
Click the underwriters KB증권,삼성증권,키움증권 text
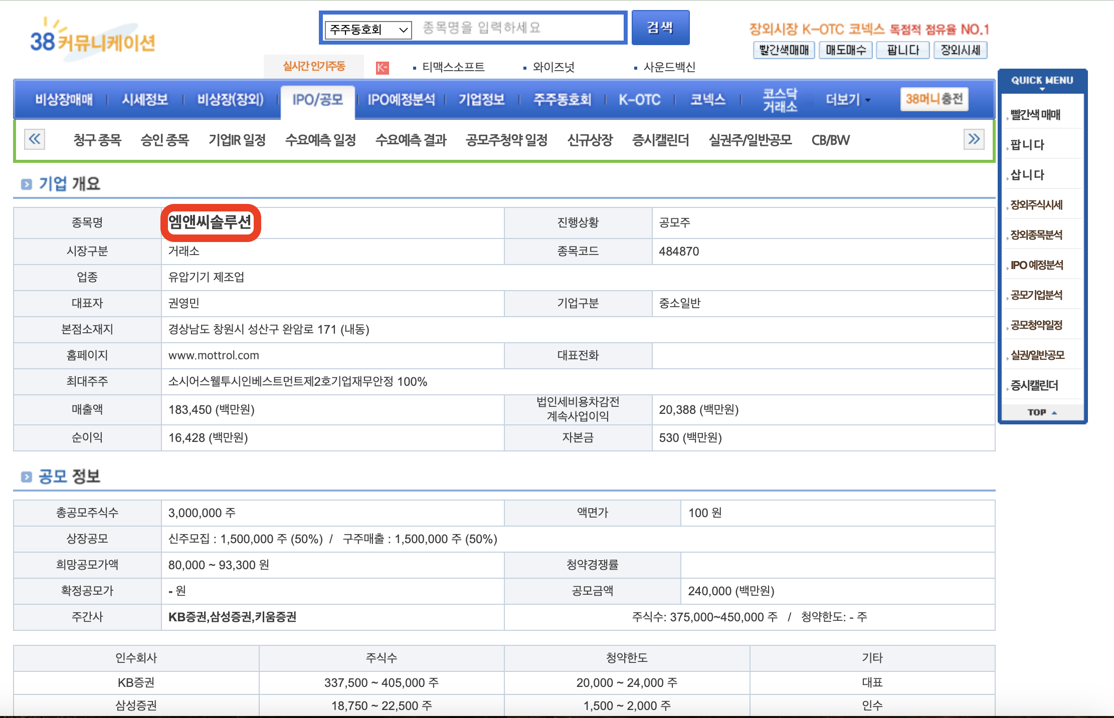pyautogui.click(x=232, y=617)
